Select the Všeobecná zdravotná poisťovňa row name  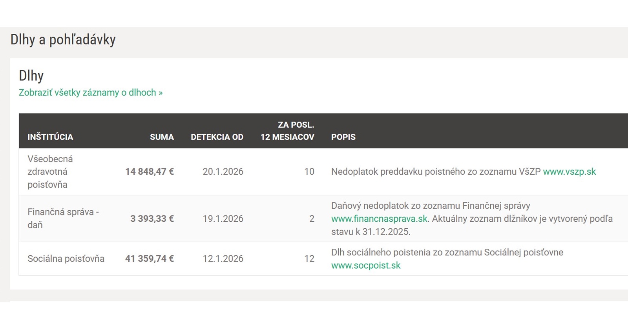coord(50,172)
